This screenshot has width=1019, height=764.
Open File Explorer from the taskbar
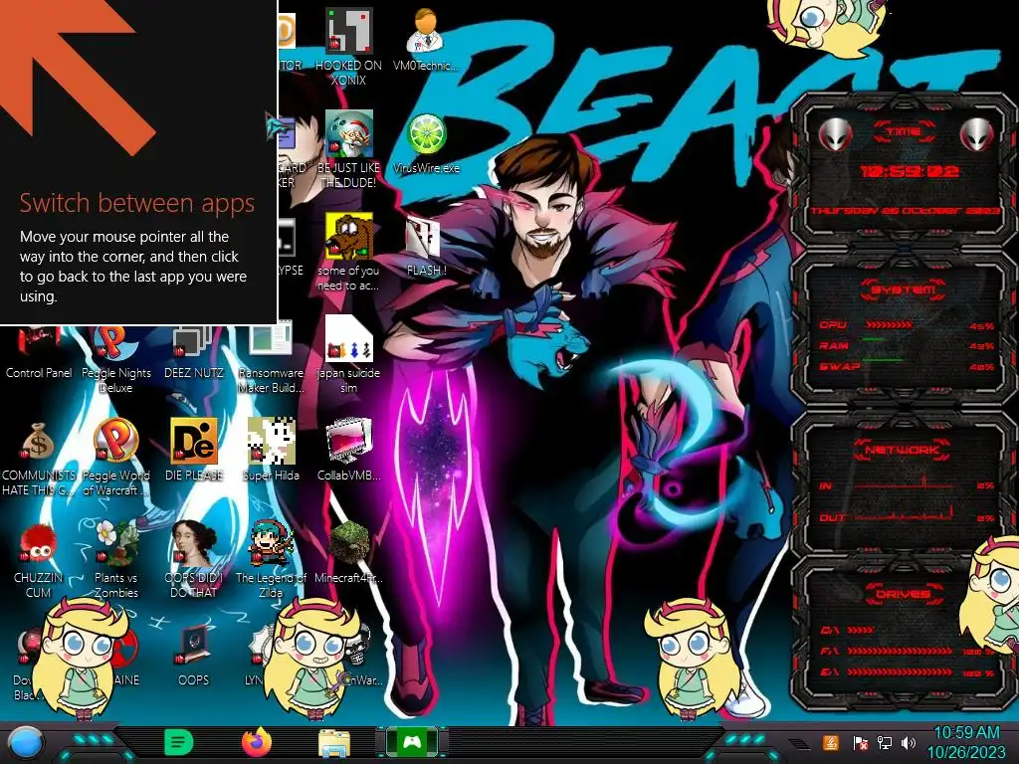coord(334,743)
